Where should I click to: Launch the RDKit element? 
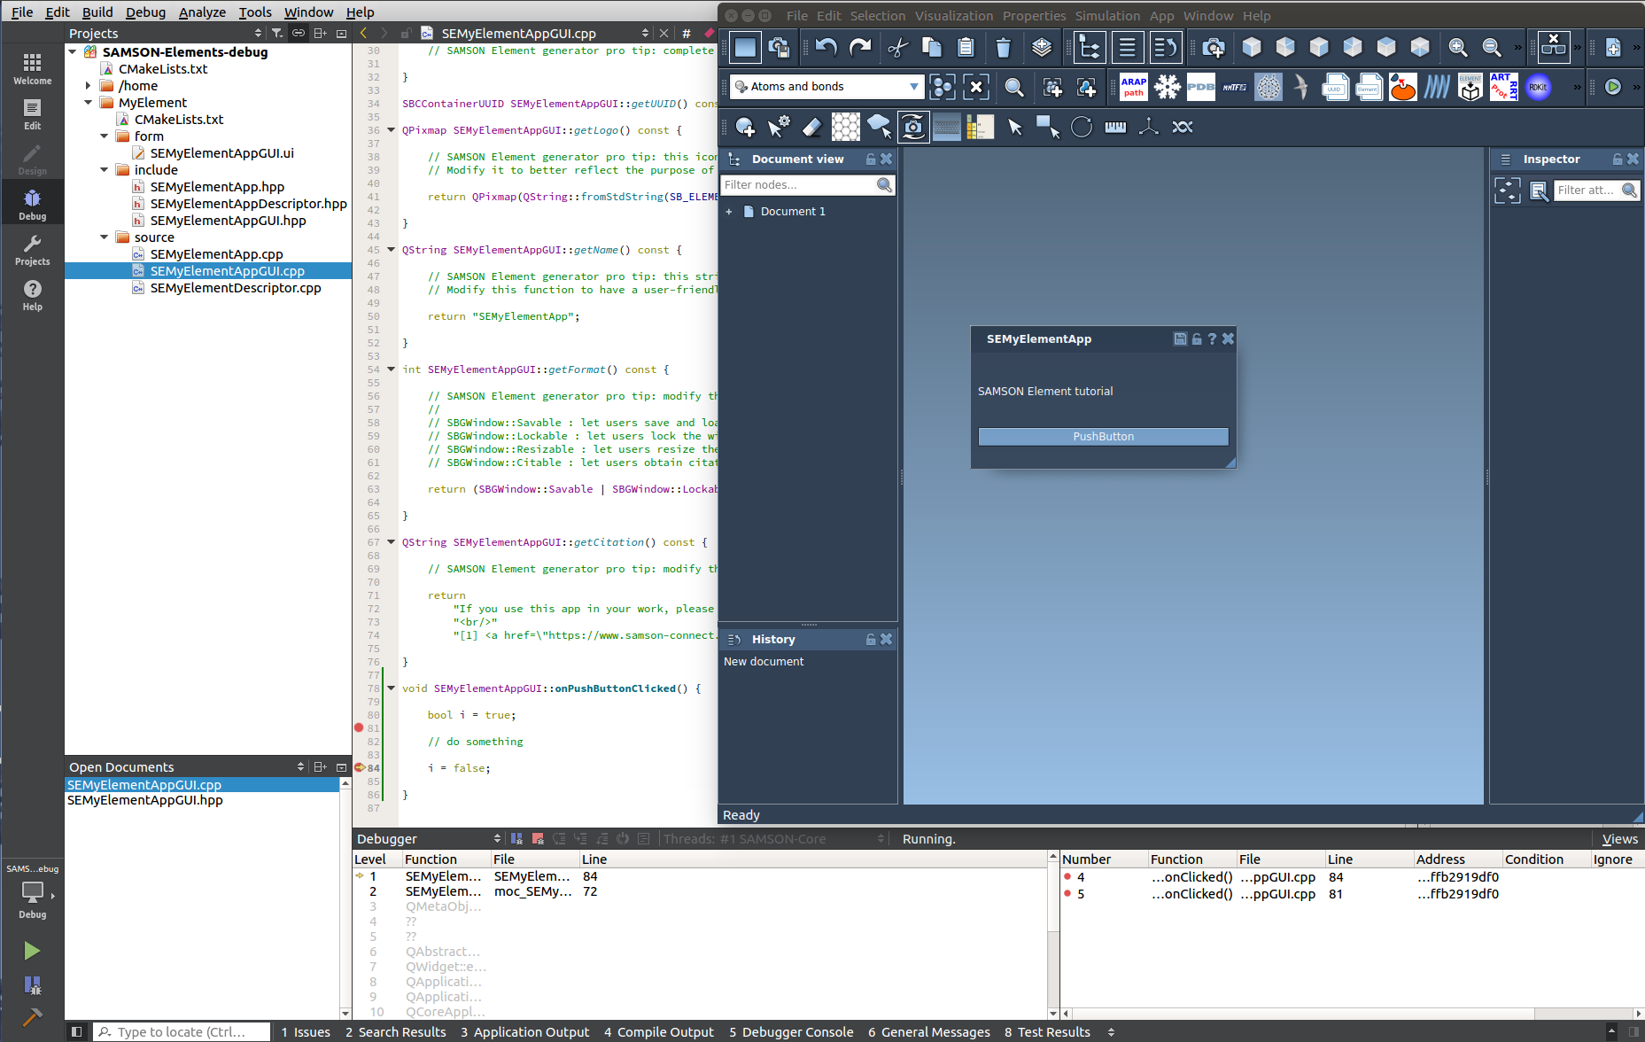tap(1539, 87)
